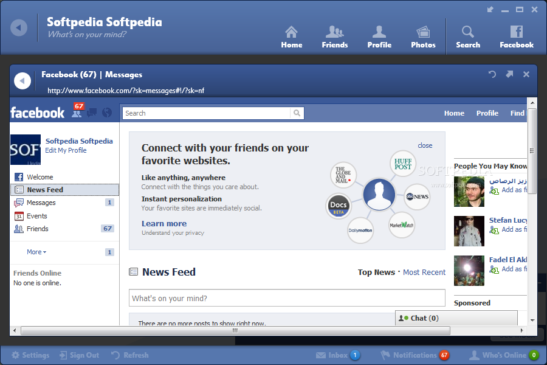547x365 pixels.
Task: Click the search magnifier button in Facebook search
Action: 297,113
